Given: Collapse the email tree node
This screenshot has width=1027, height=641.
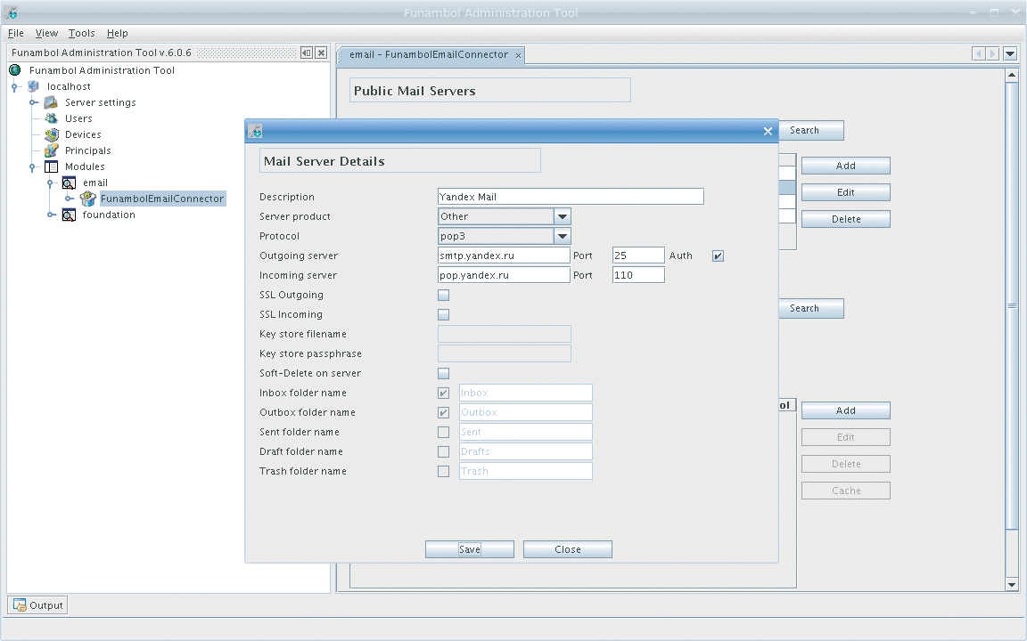Looking at the screenshot, I should (51, 183).
